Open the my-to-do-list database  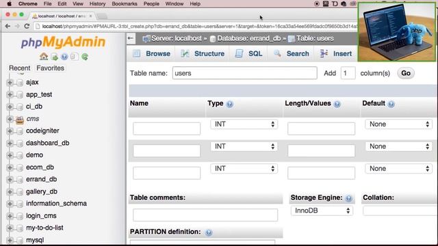(x=44, y=228)
